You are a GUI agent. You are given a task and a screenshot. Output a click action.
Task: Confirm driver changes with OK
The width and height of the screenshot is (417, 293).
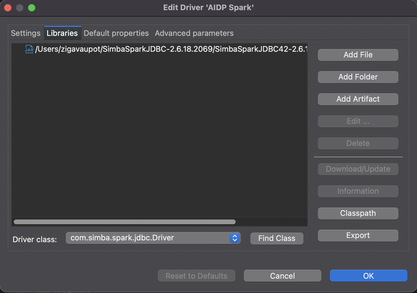[369, 276]
